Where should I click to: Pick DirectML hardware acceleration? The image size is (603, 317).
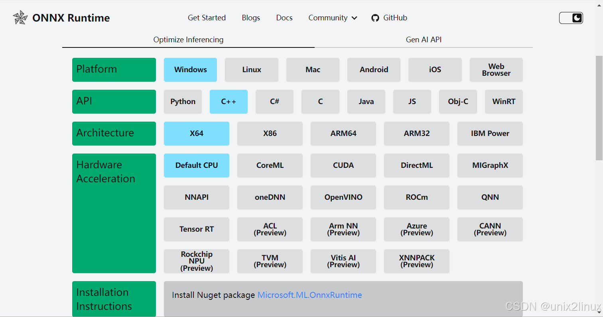[417, 165]
